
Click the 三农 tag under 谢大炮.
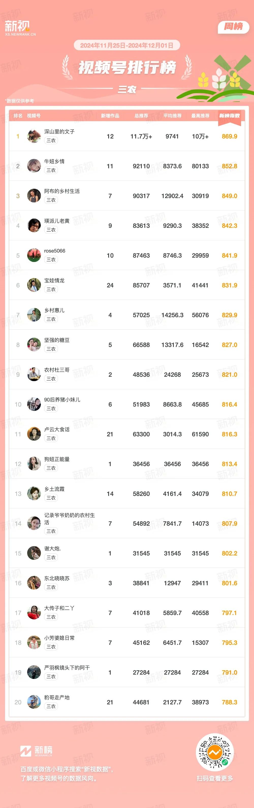[51, 557]
